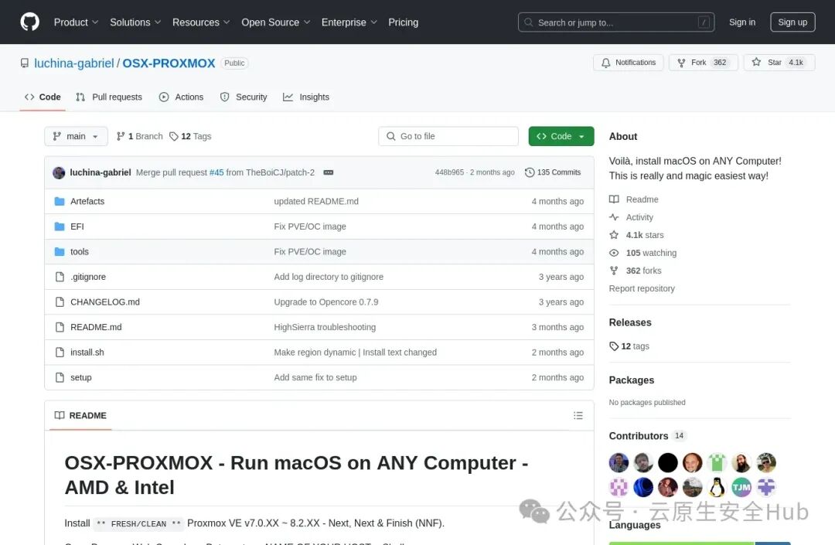
Task: Click the install.sh file icon
Action: (x=60, y=353)
